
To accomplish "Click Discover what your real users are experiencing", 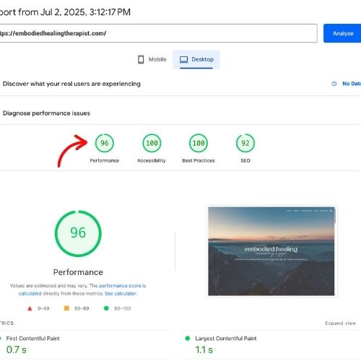I will pos(71,84).
